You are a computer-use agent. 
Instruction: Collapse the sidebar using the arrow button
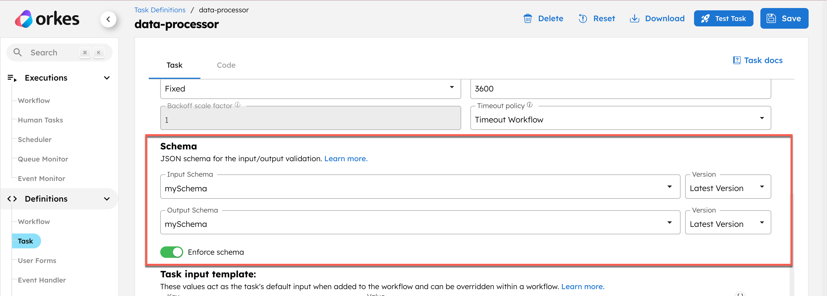tap(109, 19)
